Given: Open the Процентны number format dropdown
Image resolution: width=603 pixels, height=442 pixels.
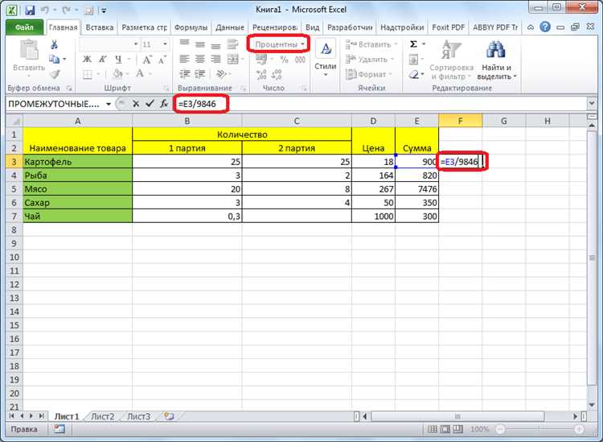Looking at the screenshot, I should click(x=280, y=43).
